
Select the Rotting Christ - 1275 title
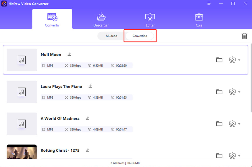pyautogui.click(x=60, y=151)
